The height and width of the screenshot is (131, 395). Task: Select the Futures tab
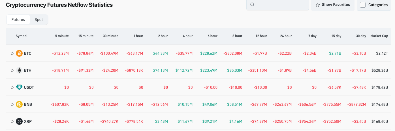(18, 20)
